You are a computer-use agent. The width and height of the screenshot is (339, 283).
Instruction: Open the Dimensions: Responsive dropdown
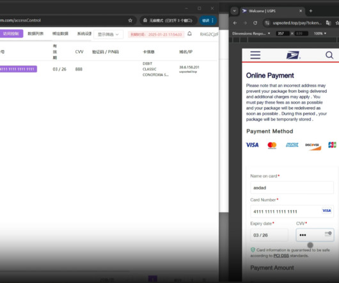[251, 33]
